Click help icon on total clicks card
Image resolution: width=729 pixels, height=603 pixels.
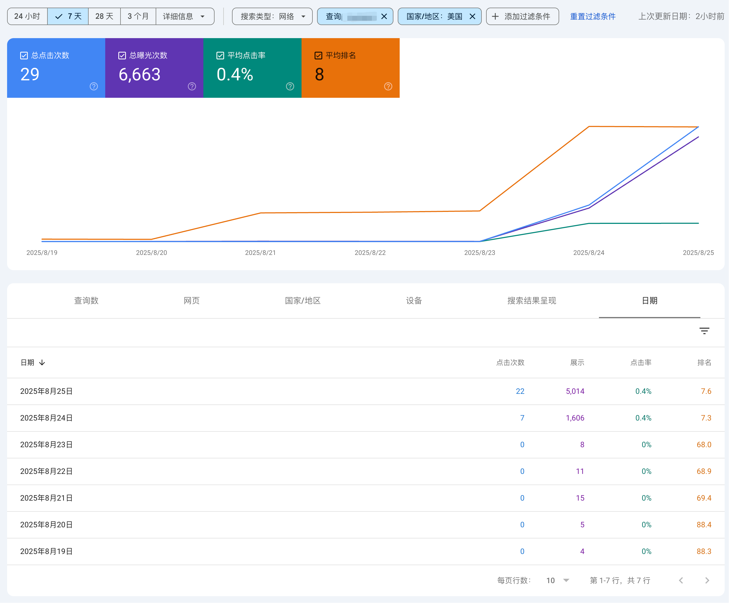94,86
